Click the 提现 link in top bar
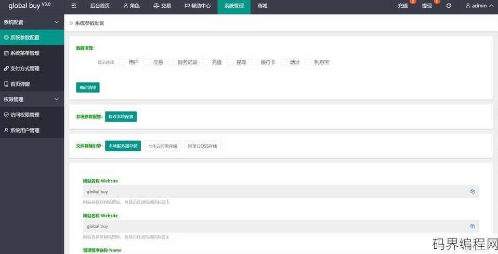The height and width of the screenshot is (254, 498). (427, 6)
